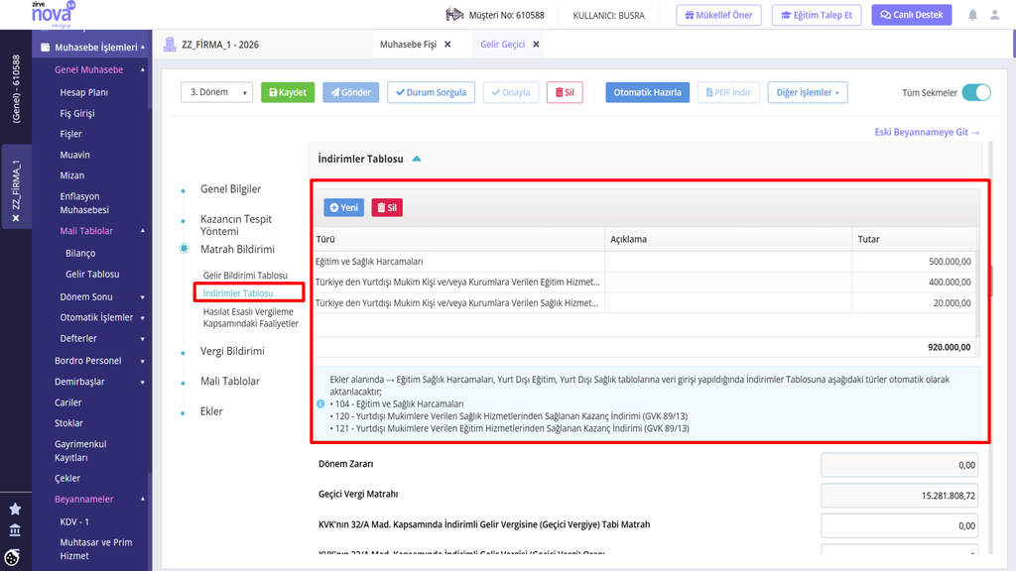Expand Bordro Personel menu
1016x571 pixels.
143,361
